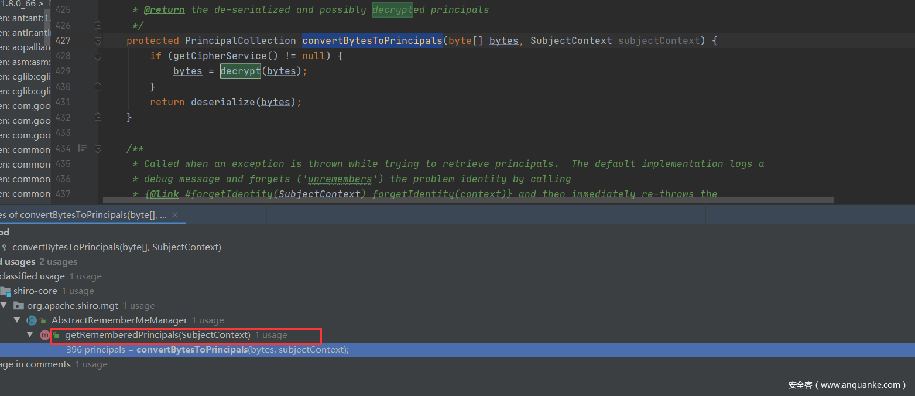
Task: Click the rendered doc comment icon at line 434
Action: click(83, 148)
